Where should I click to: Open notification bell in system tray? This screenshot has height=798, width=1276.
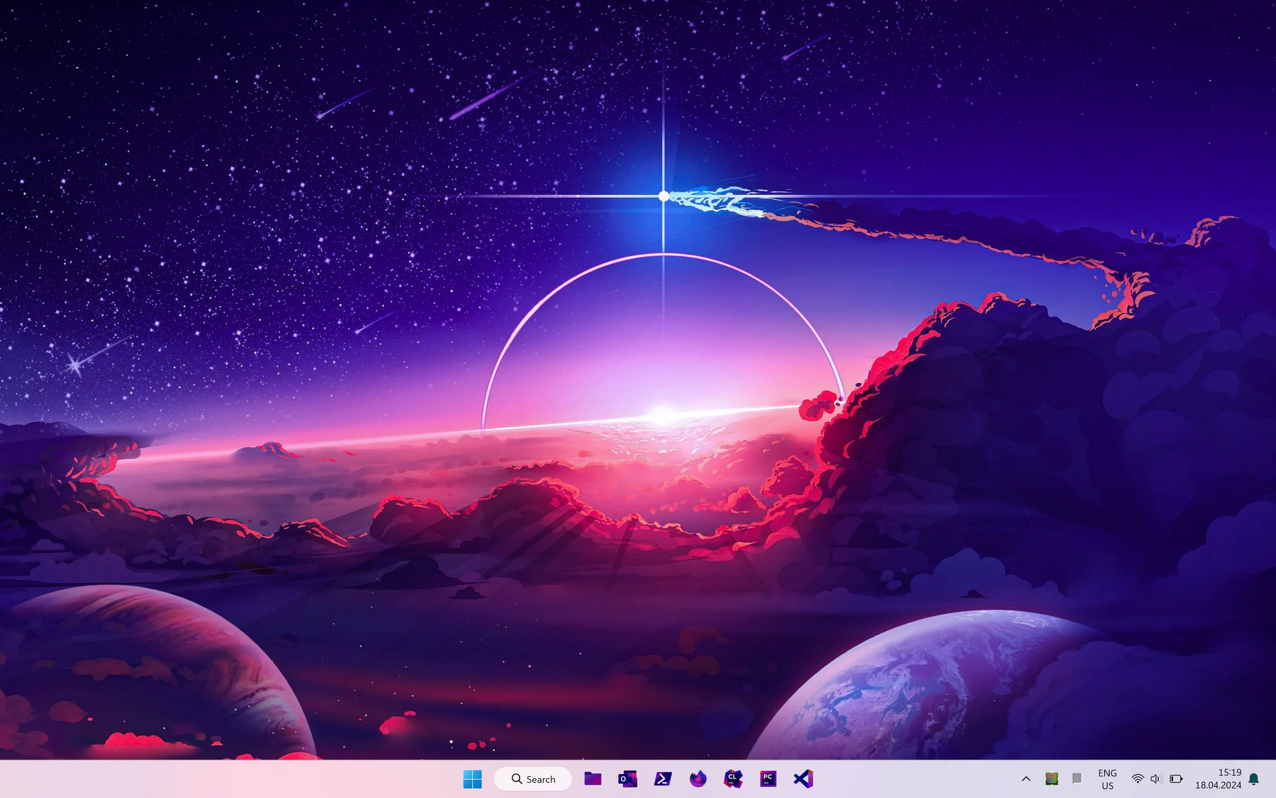[1255, 779]
